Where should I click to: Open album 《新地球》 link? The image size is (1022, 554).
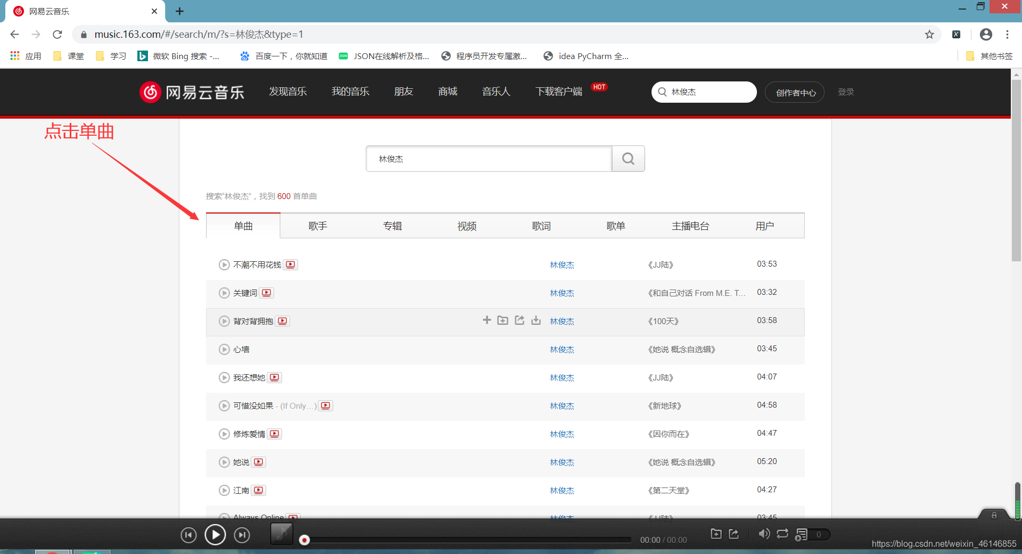(664, 406)
